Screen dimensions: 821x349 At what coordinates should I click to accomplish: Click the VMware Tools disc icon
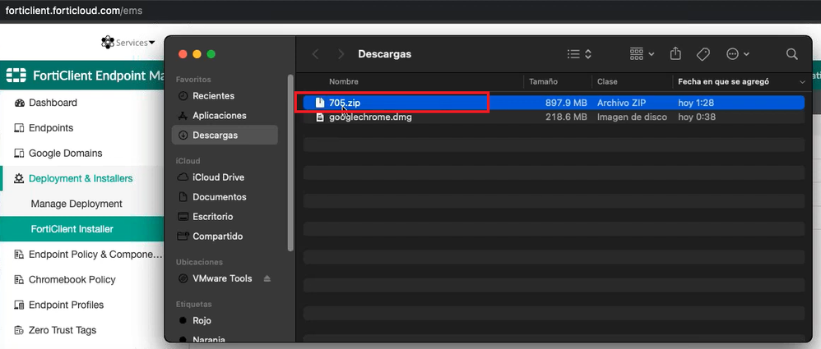click(183, 278)
